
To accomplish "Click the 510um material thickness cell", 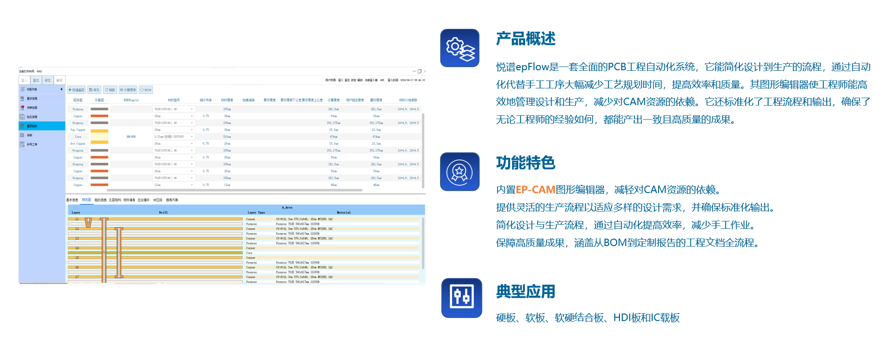I will click(x=227, y=137).
